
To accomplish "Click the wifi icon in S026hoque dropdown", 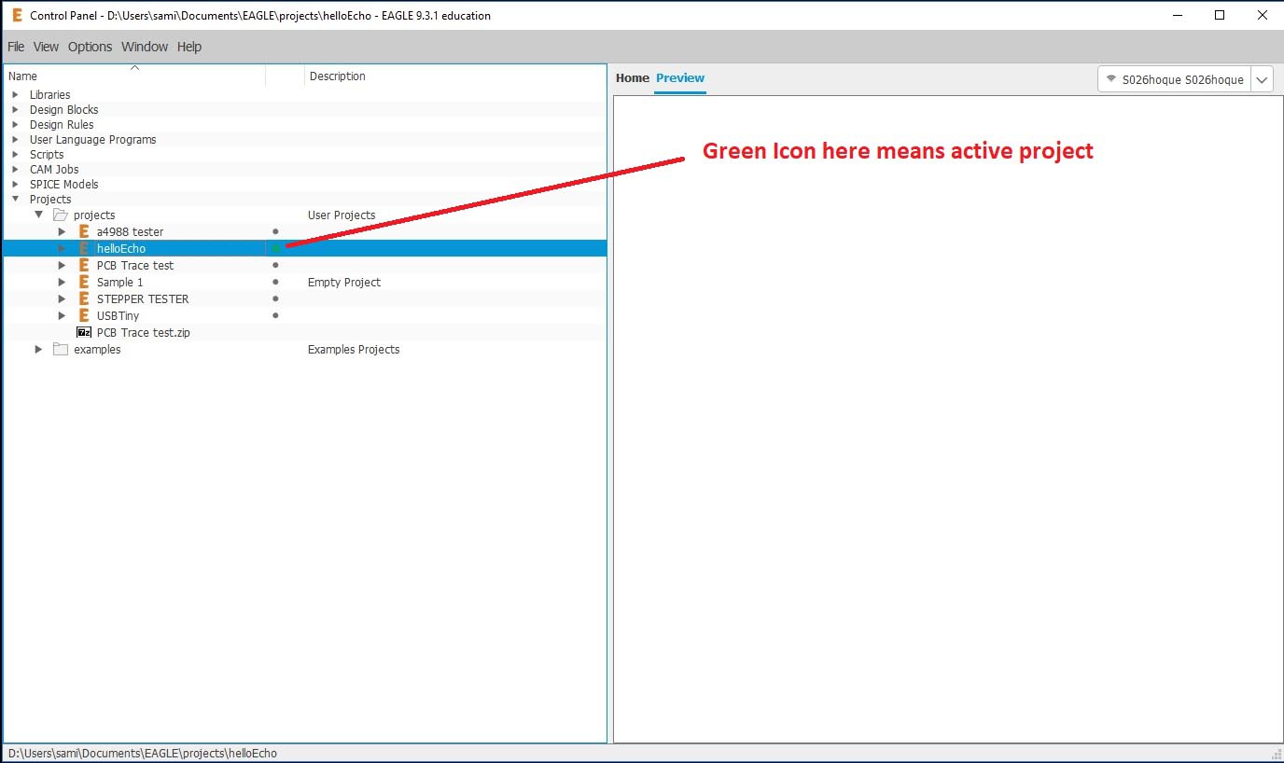I will click(x=1111, y=79).
